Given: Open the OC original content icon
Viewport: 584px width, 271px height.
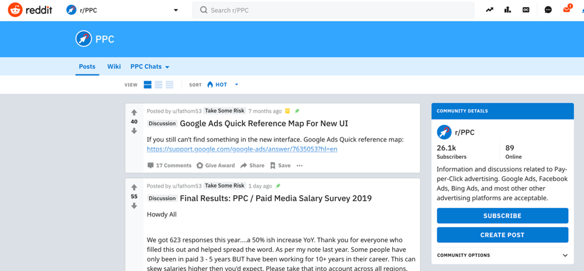Looking at the screenshot, I should tap(526, 10).
